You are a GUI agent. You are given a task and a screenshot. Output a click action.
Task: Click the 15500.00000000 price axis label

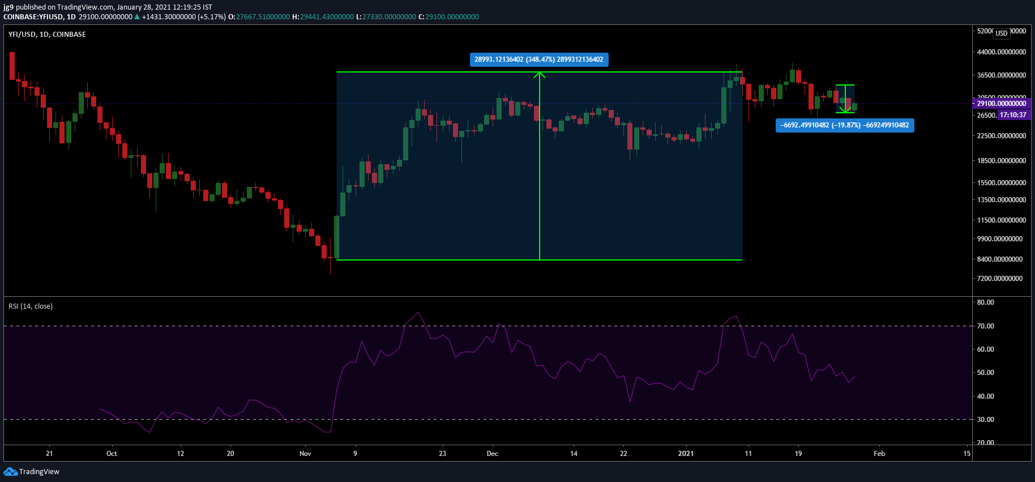[x=1002, y=183]
